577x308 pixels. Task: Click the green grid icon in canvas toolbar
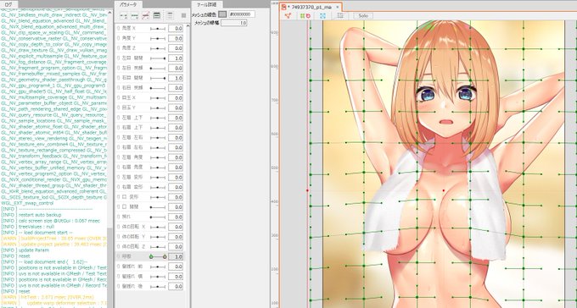[x=302, y=16]
